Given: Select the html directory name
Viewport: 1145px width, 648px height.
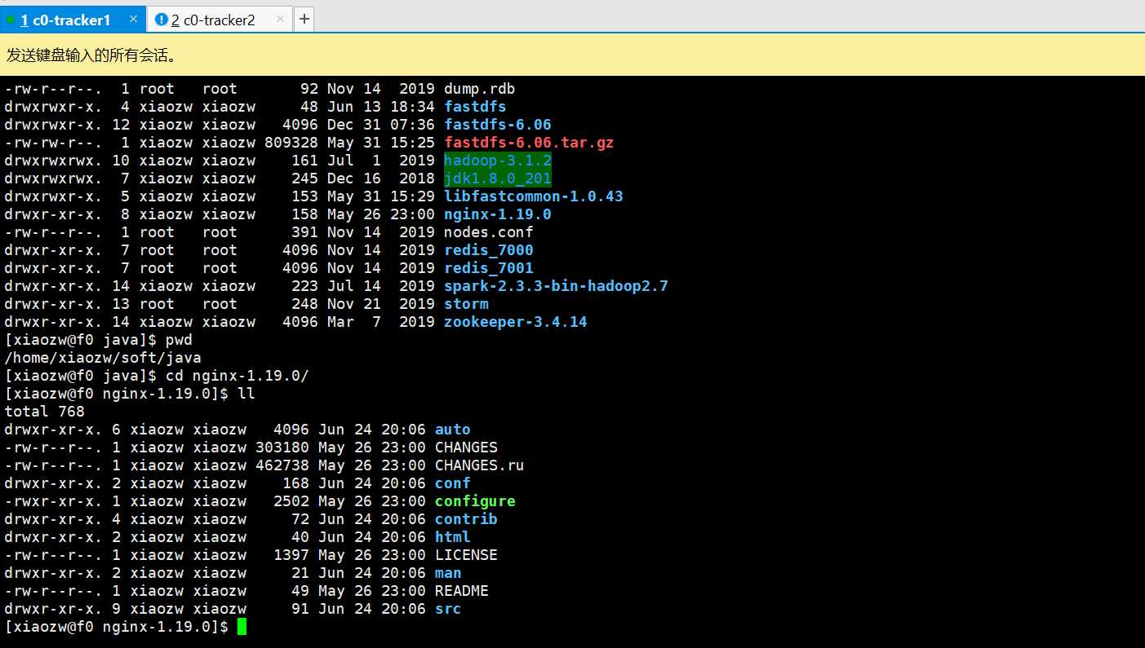Looking at the screenshot, I should [452, 537].
